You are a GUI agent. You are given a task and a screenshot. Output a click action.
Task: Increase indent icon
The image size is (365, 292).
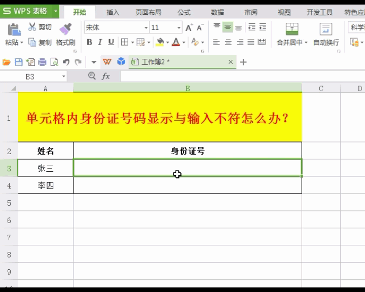[263, 27]
